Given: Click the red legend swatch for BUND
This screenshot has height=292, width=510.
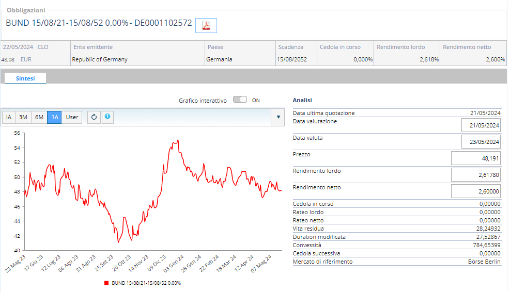Looking at the screenshot, I should 106,283.
